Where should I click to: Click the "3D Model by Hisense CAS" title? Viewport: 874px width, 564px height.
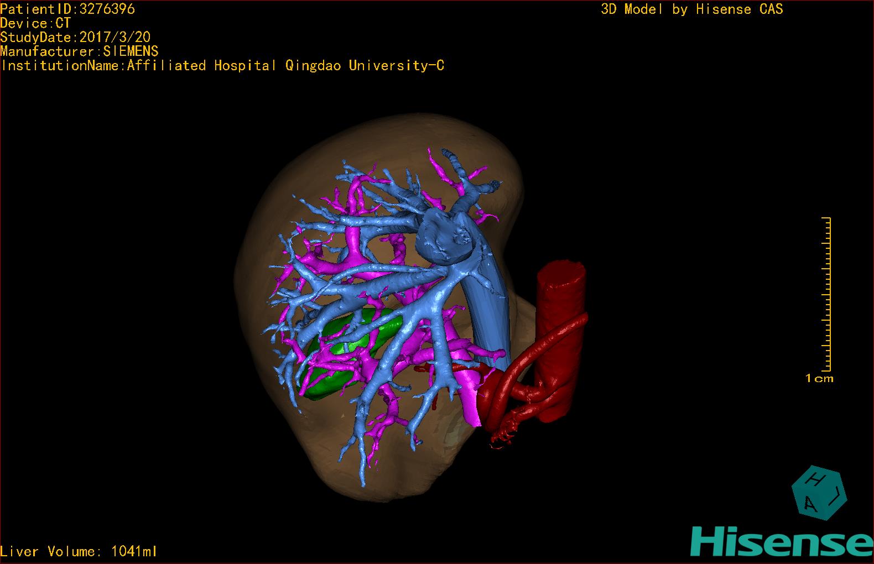point(692,9)
